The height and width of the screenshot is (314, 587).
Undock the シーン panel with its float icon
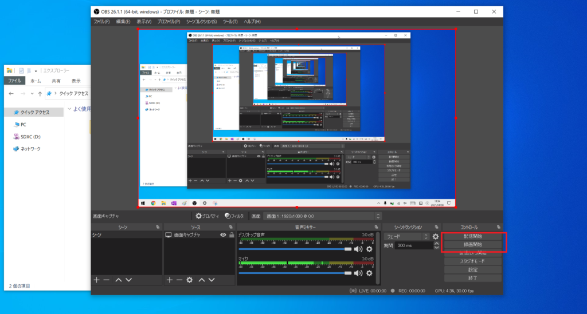[158, 227]
